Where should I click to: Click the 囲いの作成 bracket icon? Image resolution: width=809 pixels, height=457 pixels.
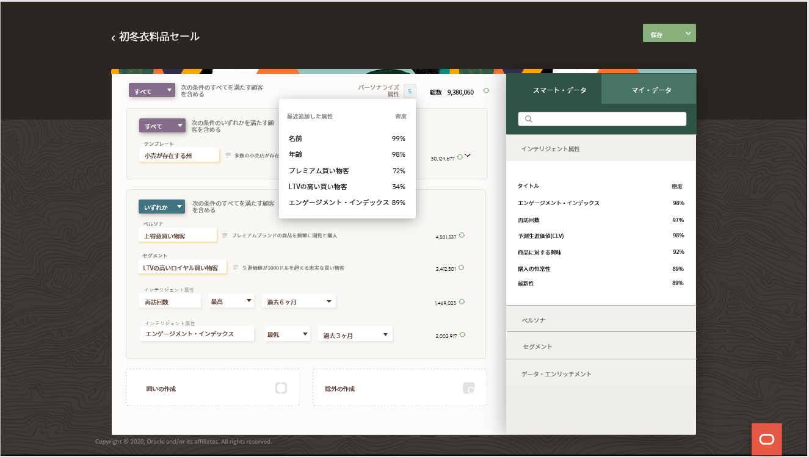click(x=281, y=388)
